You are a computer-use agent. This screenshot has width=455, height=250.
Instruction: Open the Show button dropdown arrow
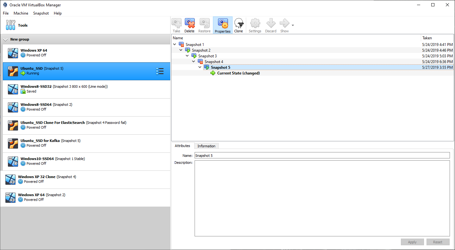coord(293,25)
